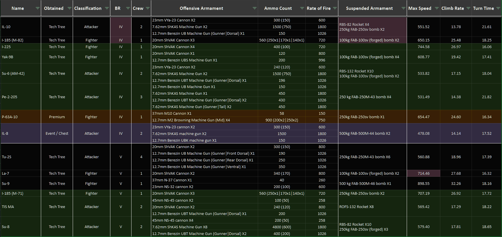This screenshot has height=237, width=502.
Task: Expand the Turn Time filter dropdown
Action: coord(498,8)
